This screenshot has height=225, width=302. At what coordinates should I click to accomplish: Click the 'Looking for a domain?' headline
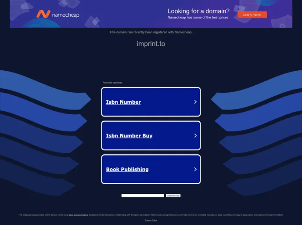tap(198, 11)
